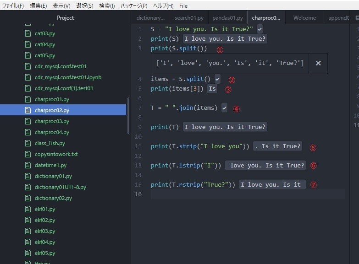The width and height of the screenshot is (359, 264).
Task: Click the file icon beside cdr_mysql.conf(1).test01
Action: [x=28, y=88]
